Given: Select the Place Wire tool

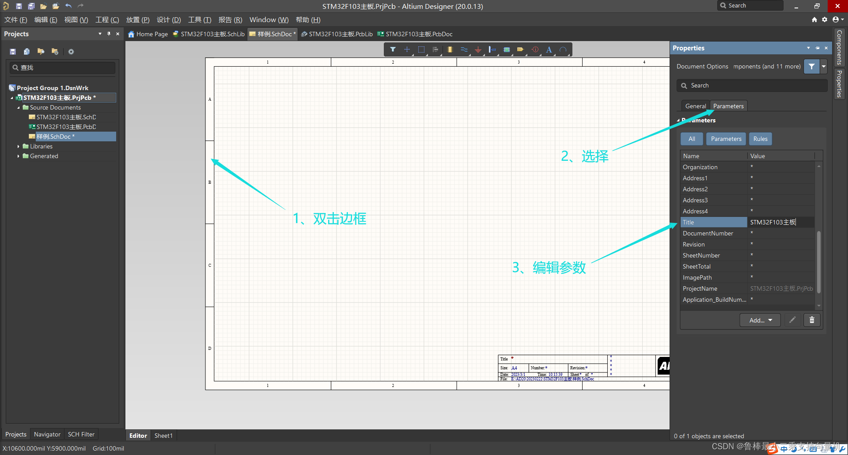Looking at the screenshot, I should click(x=464, y=49).
